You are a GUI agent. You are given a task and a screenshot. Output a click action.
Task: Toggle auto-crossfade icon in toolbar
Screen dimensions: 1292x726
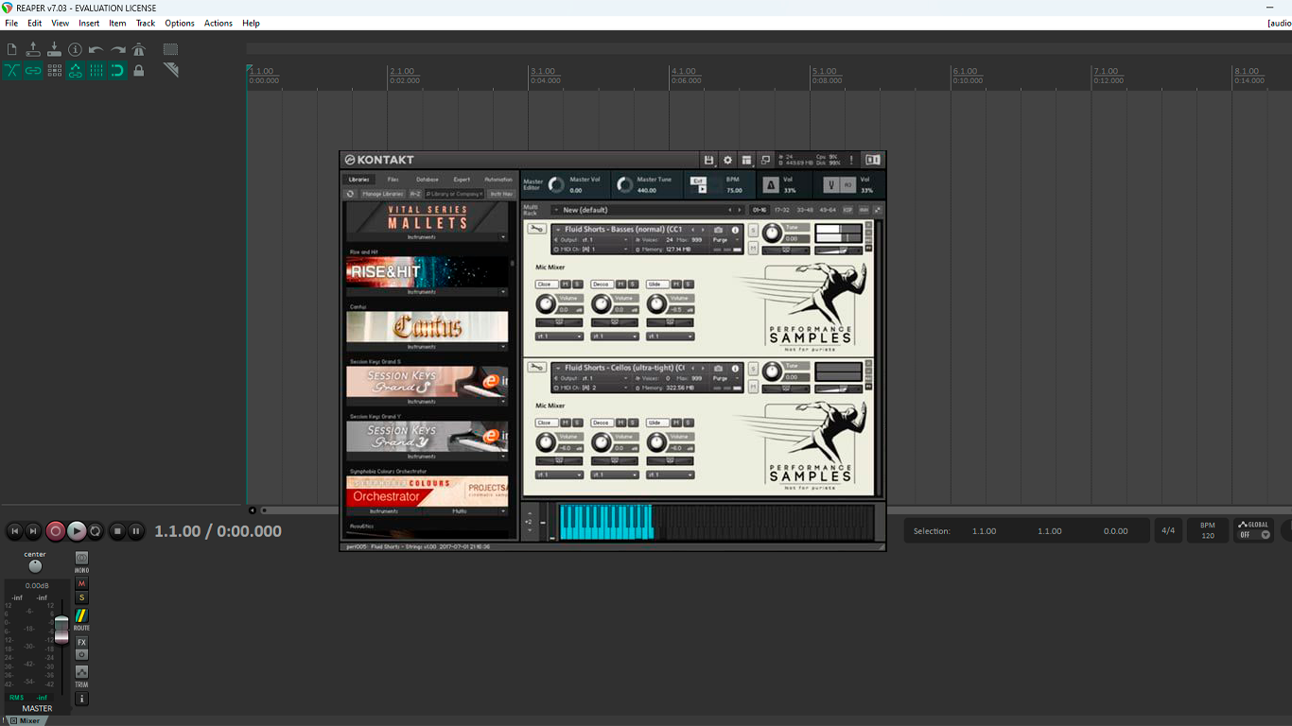pyautogui.click(x=12, y=70)
